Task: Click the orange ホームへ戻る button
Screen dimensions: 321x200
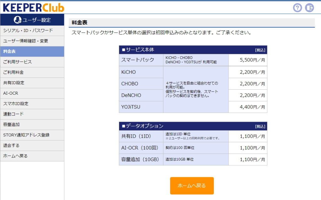Action: [x=192, y=186]
